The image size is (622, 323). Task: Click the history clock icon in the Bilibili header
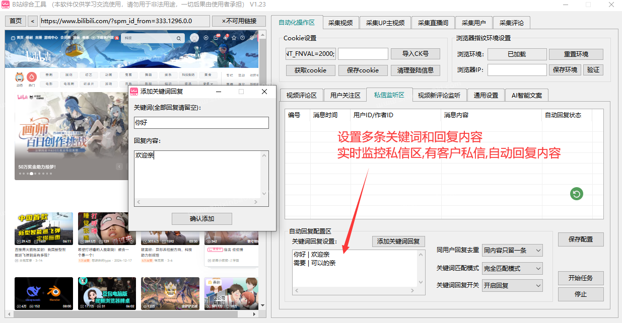click(x=243, y=38)
